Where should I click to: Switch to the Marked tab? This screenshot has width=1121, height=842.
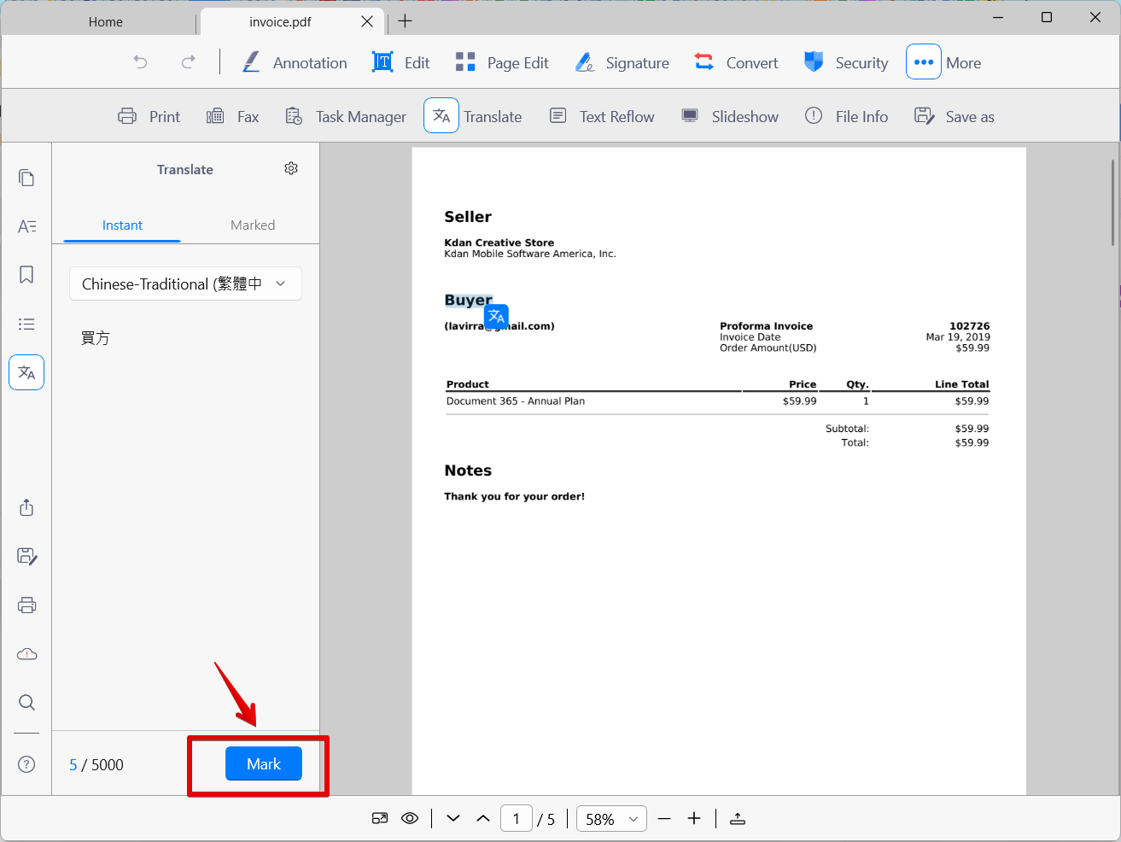253,225
